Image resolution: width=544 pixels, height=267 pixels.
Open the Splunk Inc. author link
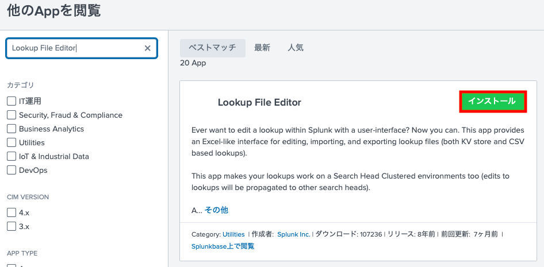(x=293, y=234)
